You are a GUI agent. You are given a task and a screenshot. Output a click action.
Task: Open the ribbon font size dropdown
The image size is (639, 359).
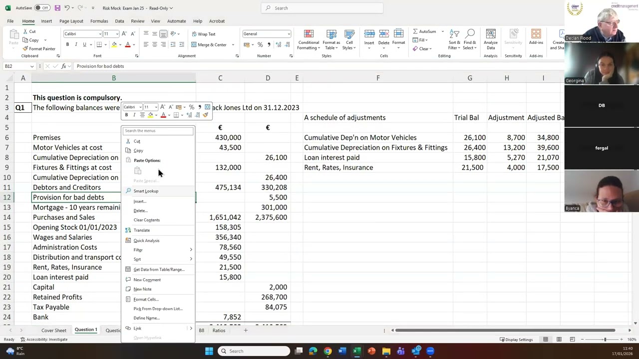[x=117, y=34]
